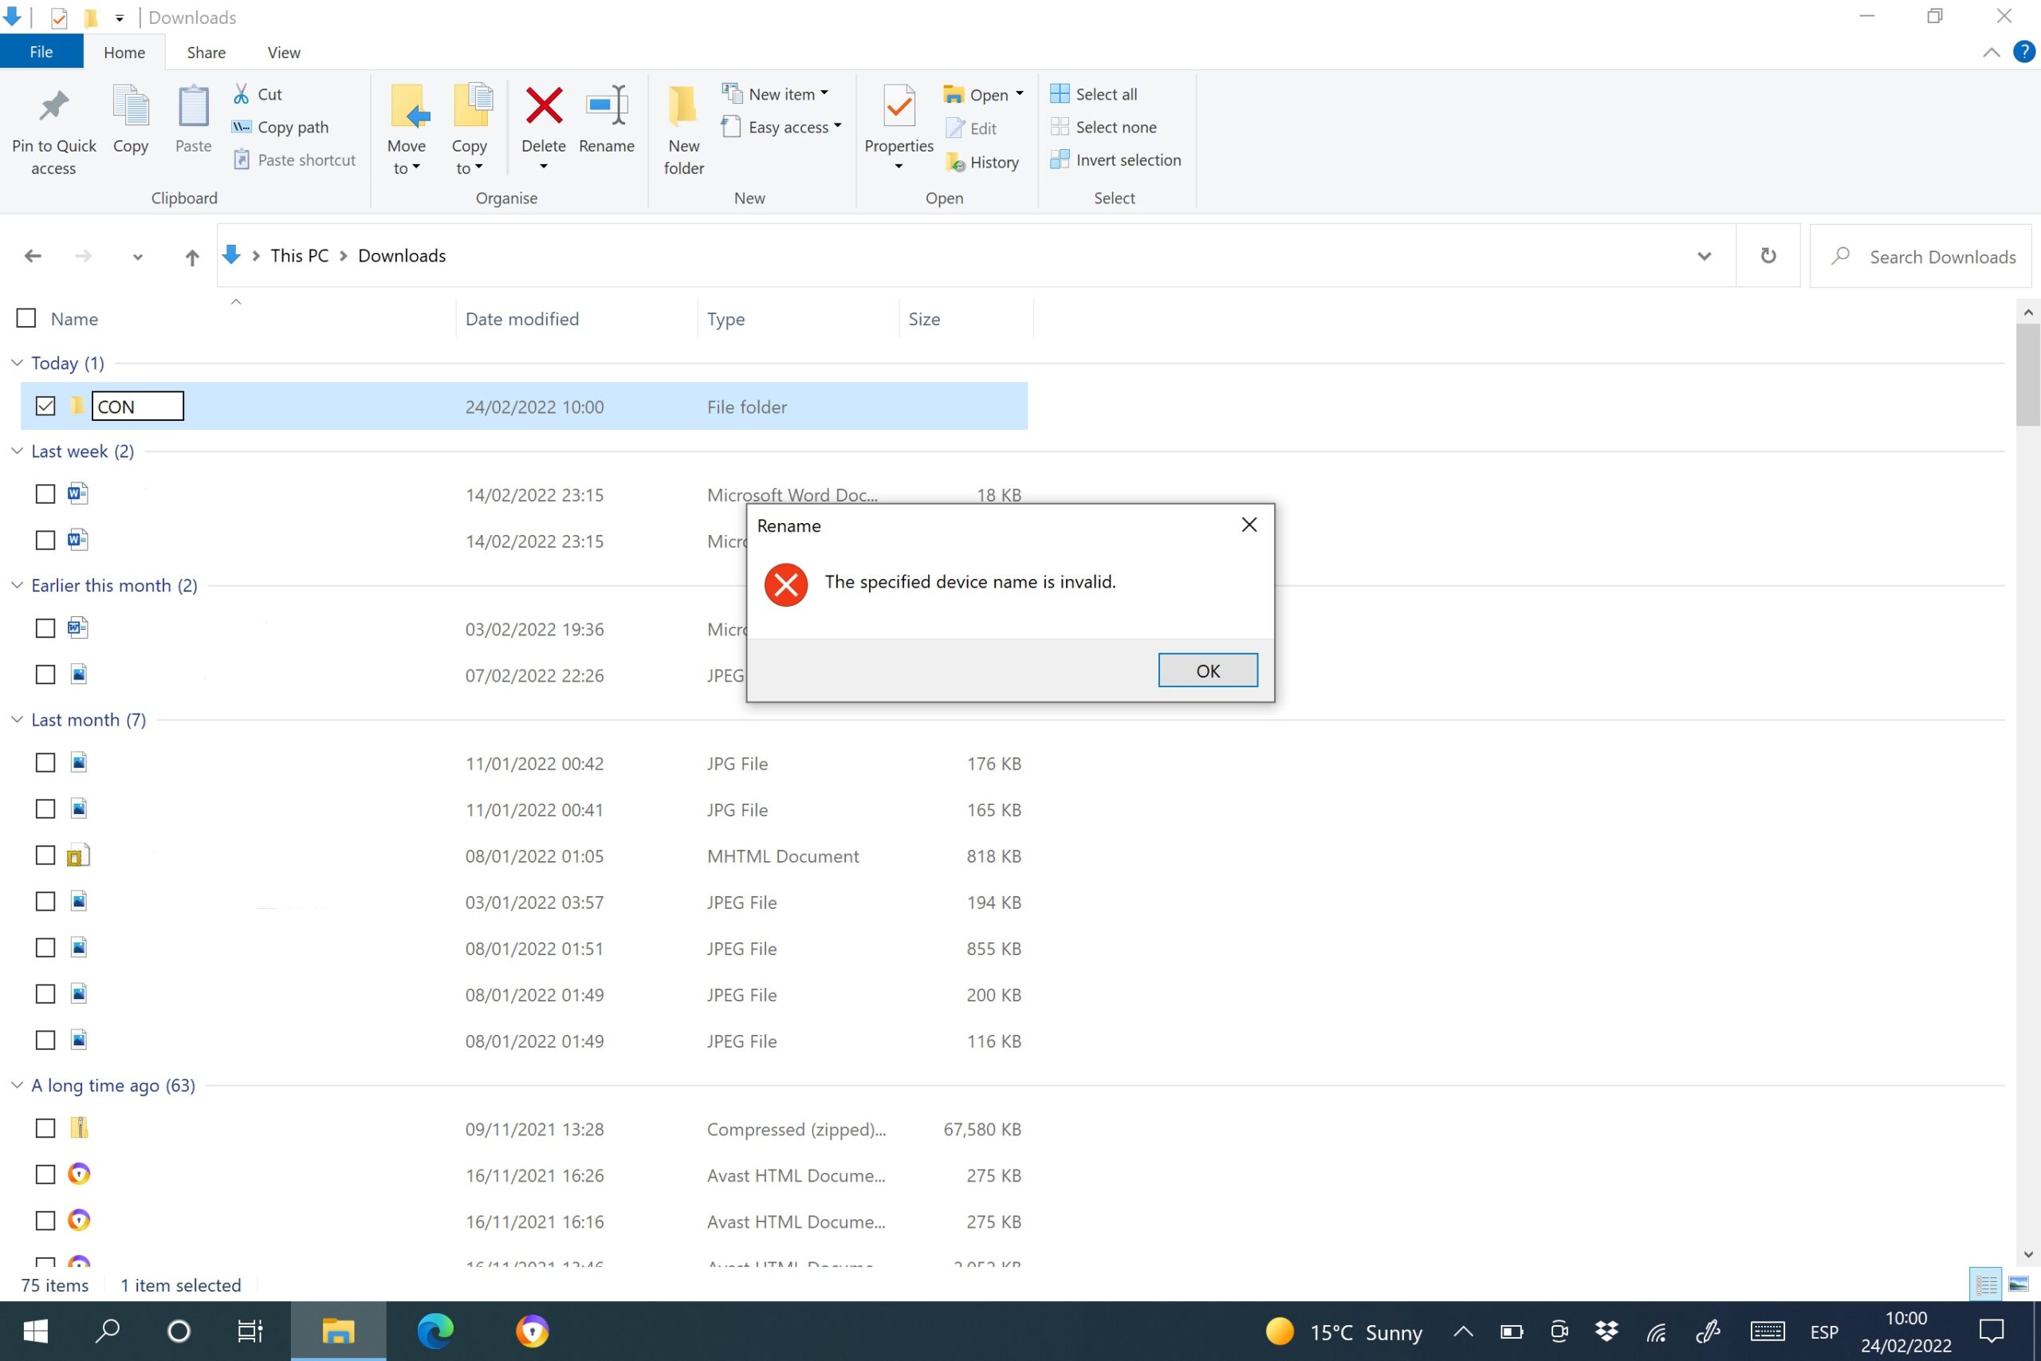Screen dimensions: 2041x1361
Task: Check the 855 KB JPEG file
Action: click(45, 948)
